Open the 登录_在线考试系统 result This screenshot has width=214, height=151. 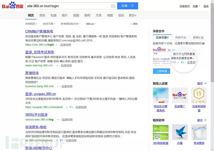pos(40,52)
